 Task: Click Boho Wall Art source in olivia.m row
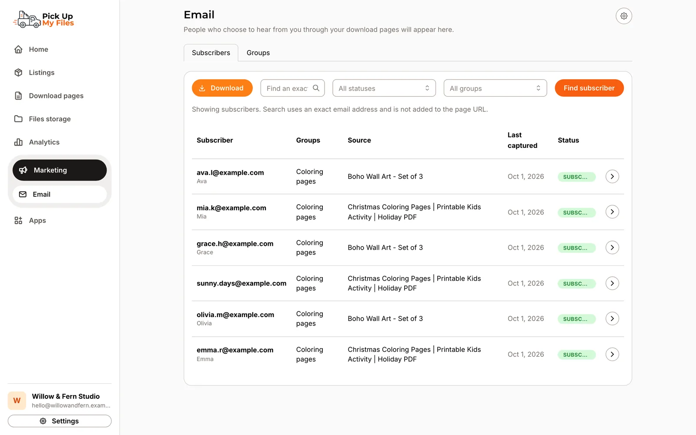click(385, 318)
